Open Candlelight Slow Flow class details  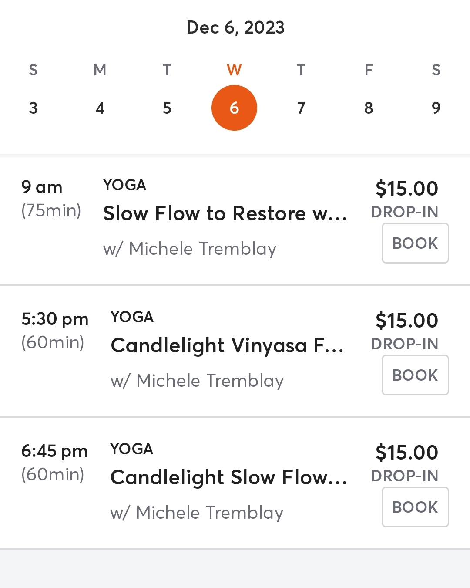pyautogui.click(x=228, y=477)
